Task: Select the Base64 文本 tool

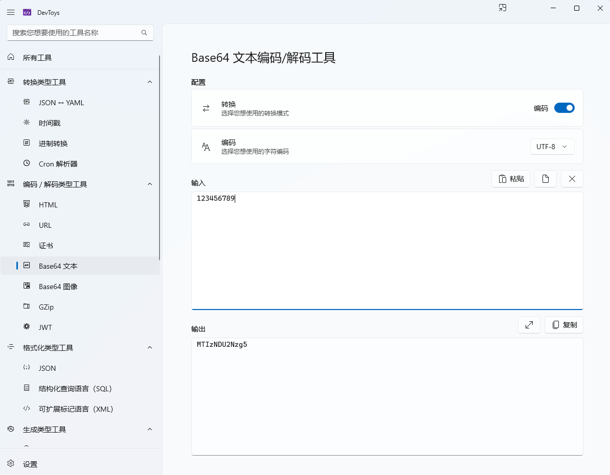Action: [x=80, y=266]
